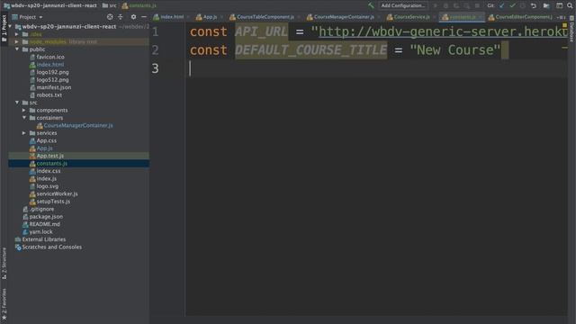Toggle the Database tool window on right edge
The image size is (576, 324).
[572, 30]
